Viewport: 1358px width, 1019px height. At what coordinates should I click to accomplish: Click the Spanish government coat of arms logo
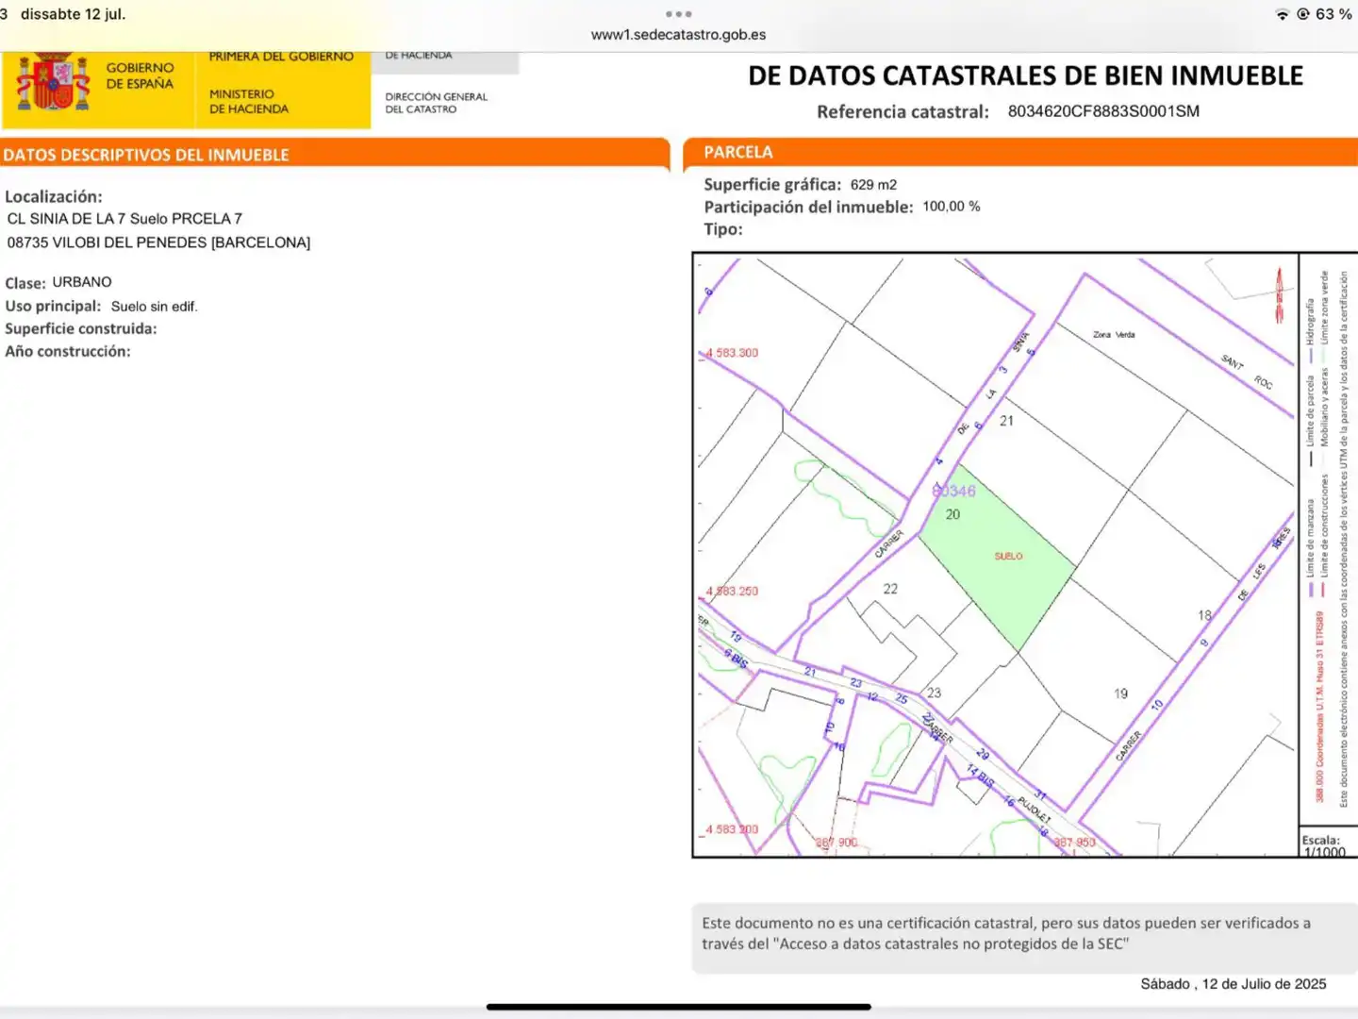pos(54,83)
